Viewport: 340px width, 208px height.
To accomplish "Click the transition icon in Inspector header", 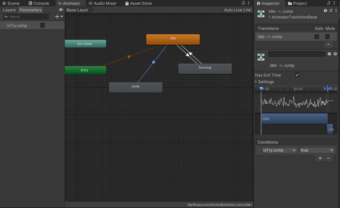I will point(261,14).
